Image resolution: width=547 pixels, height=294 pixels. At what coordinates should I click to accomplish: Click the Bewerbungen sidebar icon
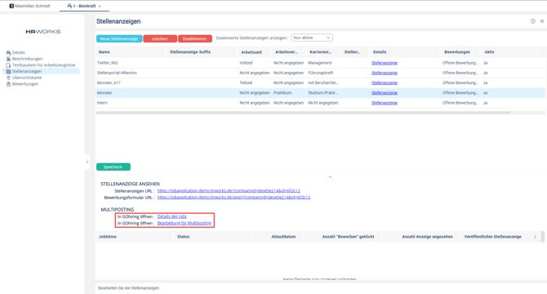click(8, 83)
